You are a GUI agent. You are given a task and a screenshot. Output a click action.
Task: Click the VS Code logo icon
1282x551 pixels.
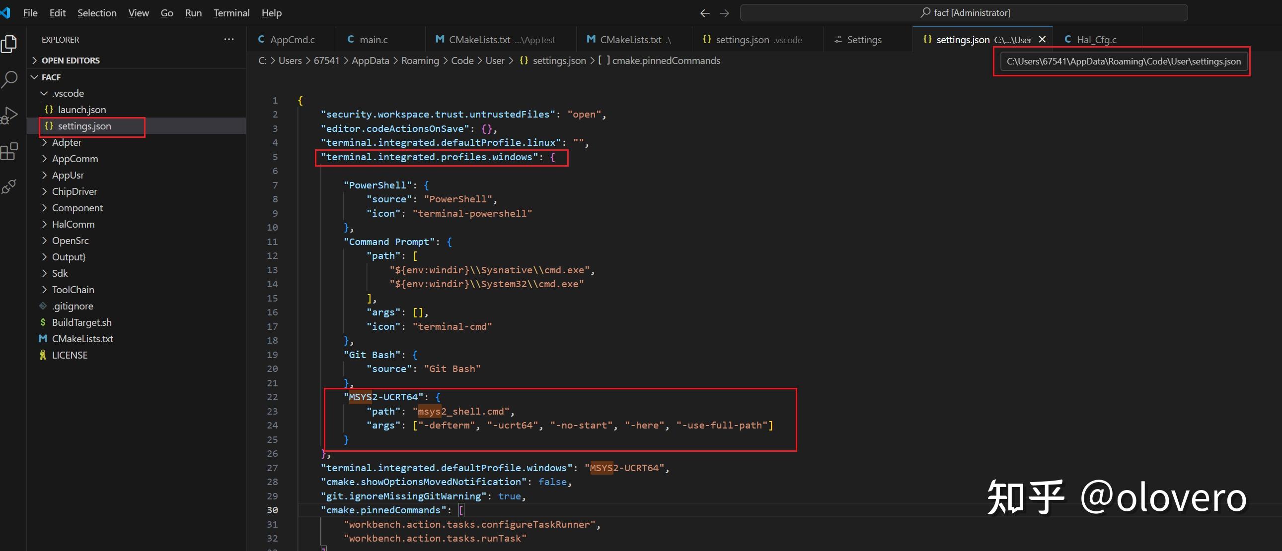click(x=5, y=13)
